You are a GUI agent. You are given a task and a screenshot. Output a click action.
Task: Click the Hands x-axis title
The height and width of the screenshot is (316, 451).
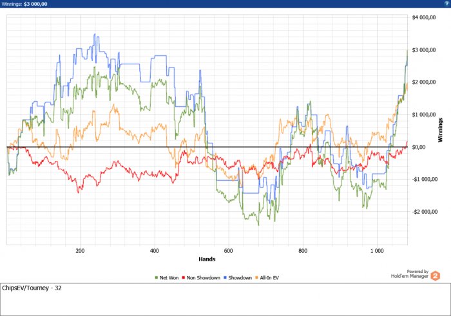[x=207, y=259]
